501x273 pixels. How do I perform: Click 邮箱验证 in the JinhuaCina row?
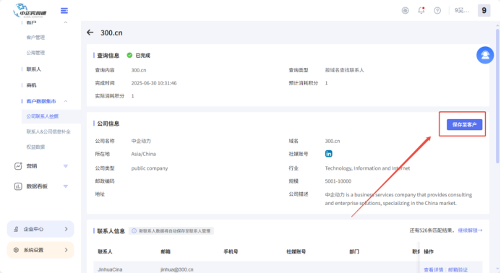[458, 270]
